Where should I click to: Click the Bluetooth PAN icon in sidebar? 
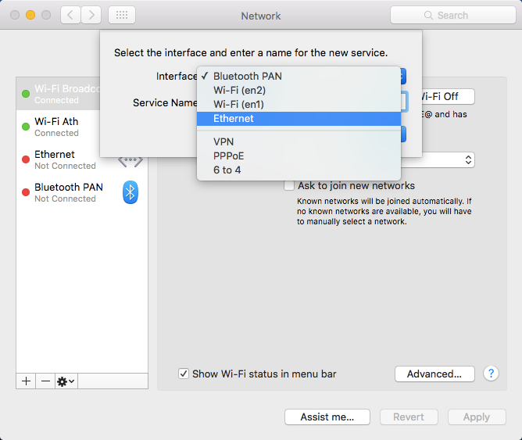(x=130, y=192)
